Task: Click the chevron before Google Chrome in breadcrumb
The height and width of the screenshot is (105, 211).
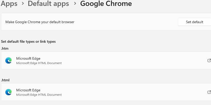Action: 75,4
